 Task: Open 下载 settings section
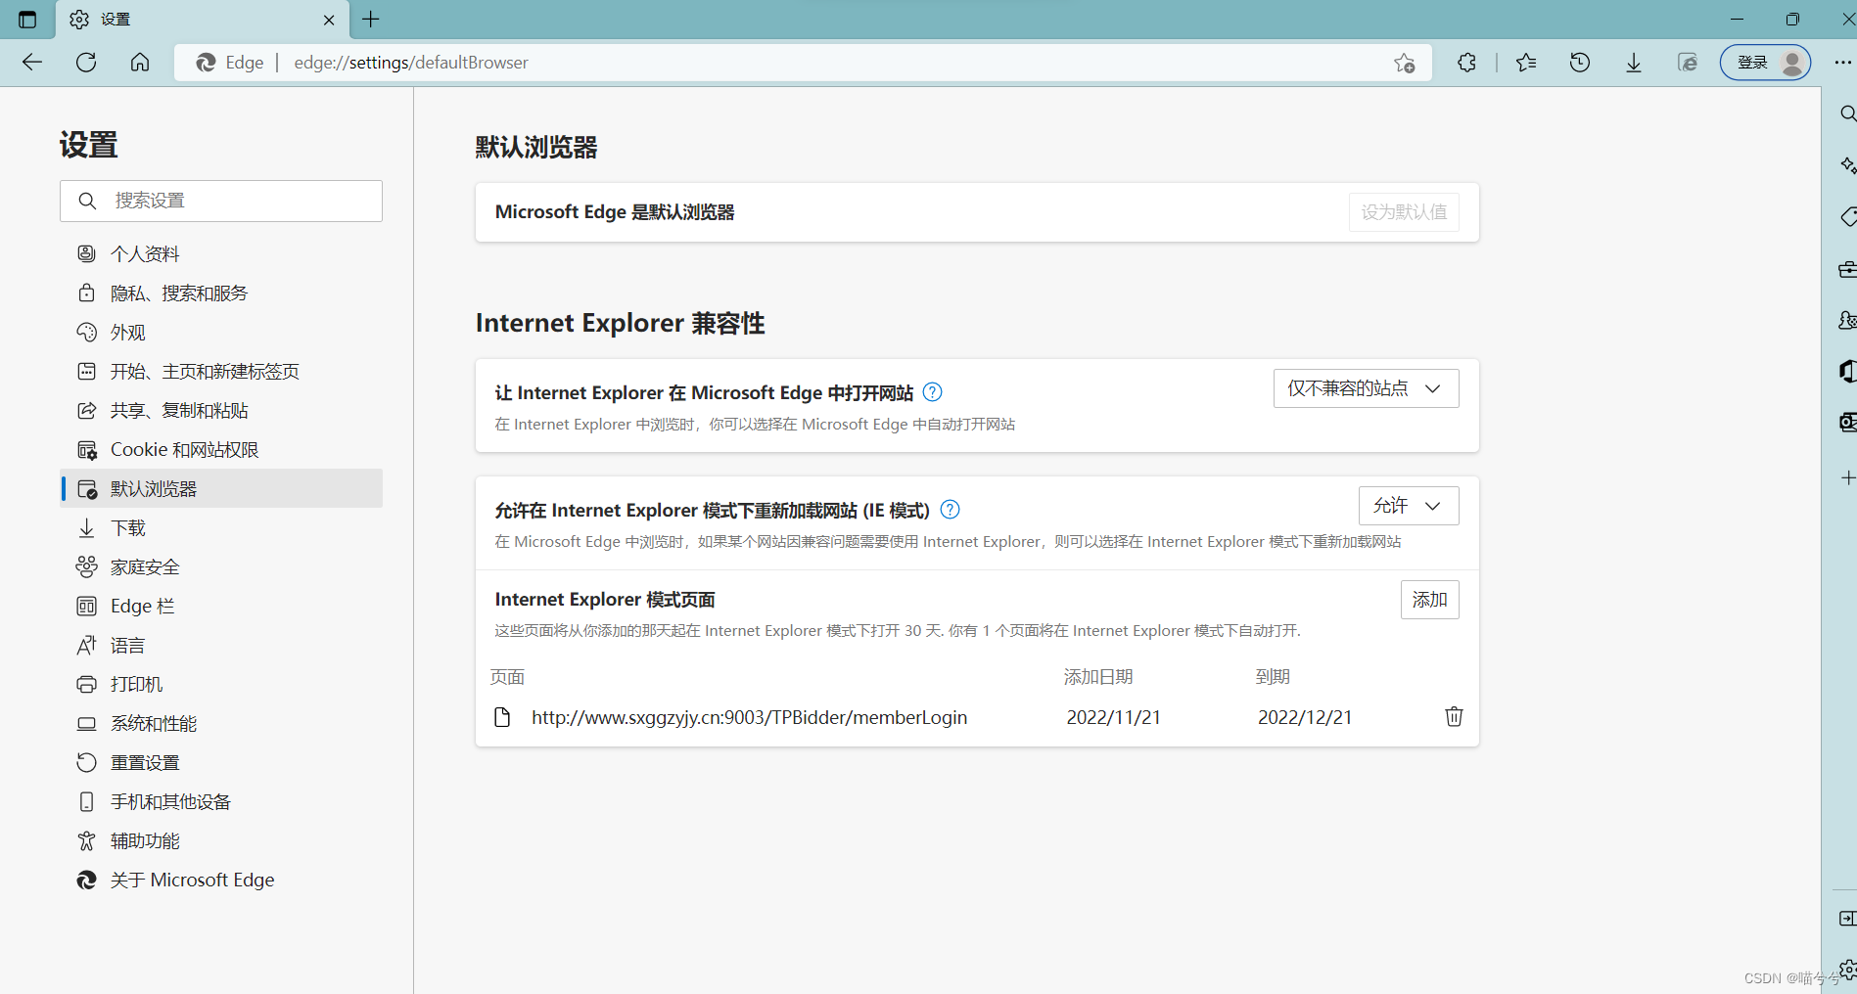tap(221, 528)
